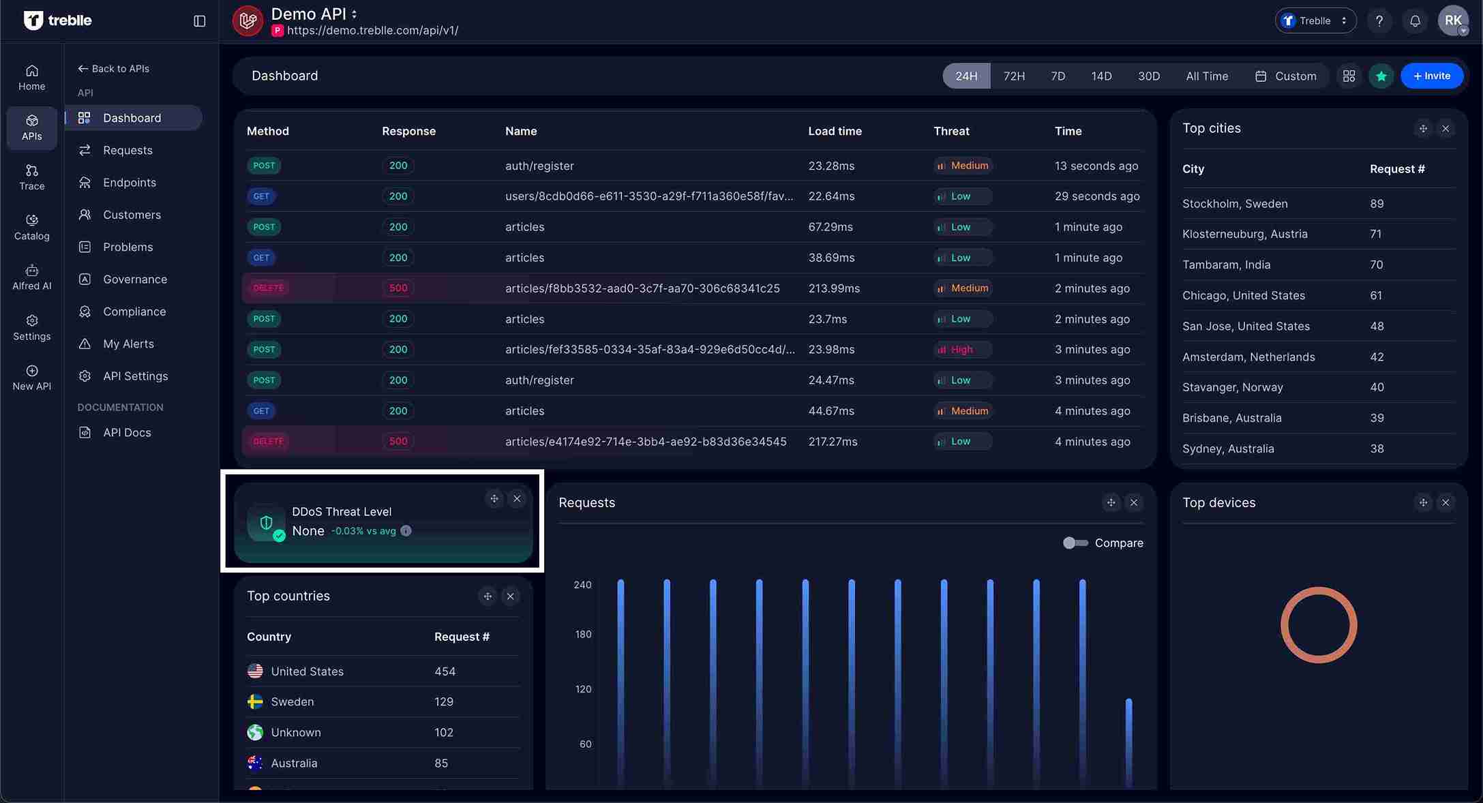Select the All Time tab
This screenshot has height=803, width=1483.
tap(1207, 76)
